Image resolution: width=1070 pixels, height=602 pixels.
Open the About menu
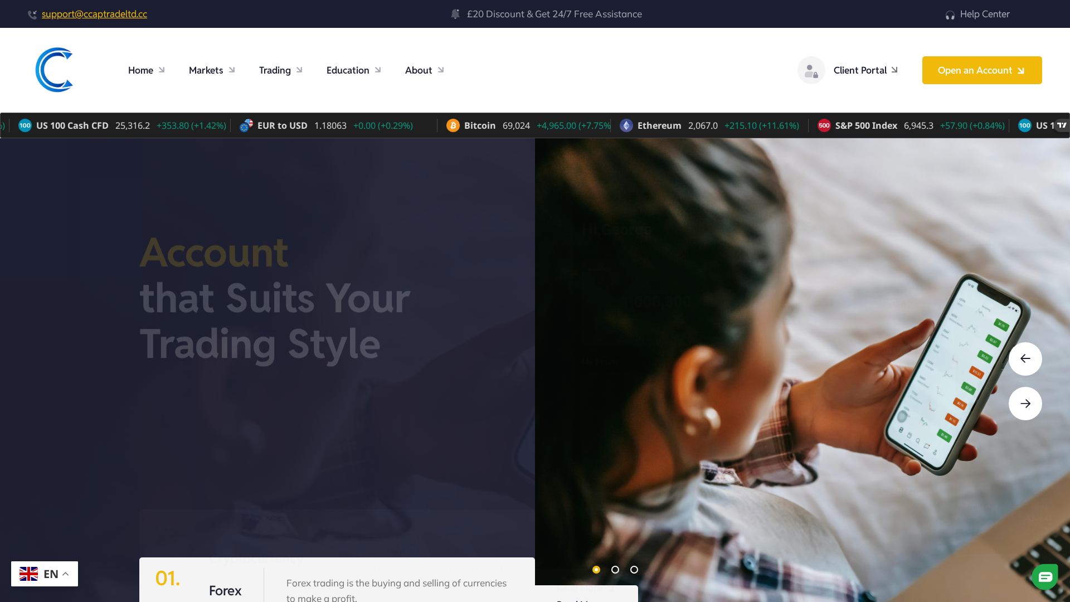pos(419,70)
